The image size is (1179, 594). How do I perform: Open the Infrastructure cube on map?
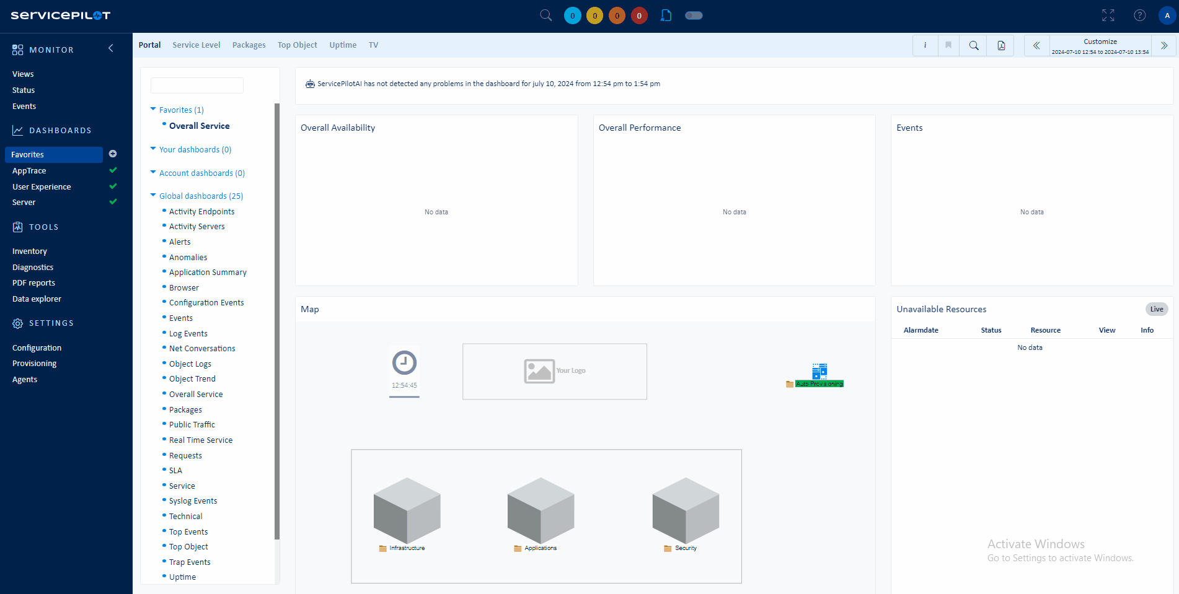point(407,510)
